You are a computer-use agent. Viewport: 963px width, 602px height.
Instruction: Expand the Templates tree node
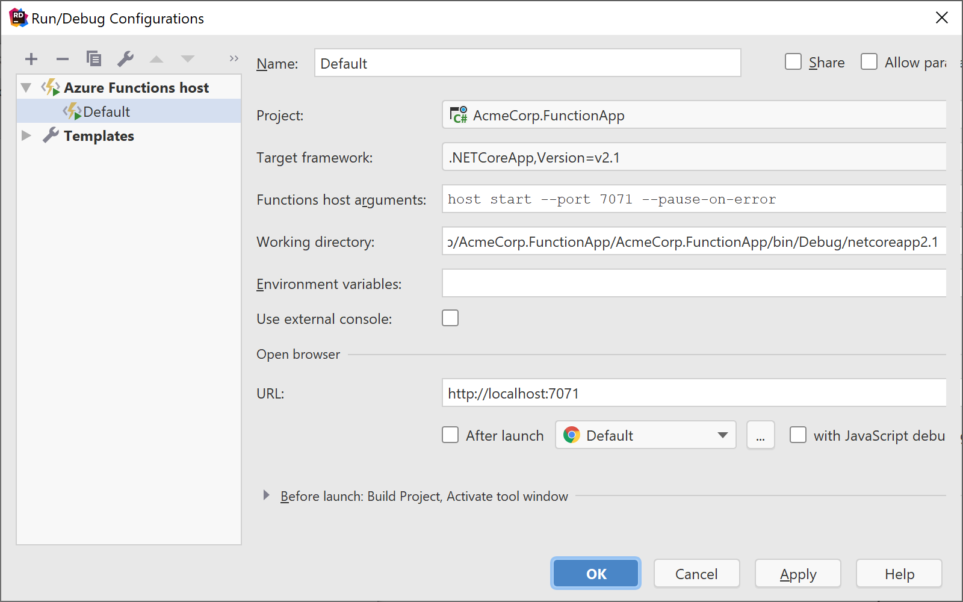click(x=26, y=135)
